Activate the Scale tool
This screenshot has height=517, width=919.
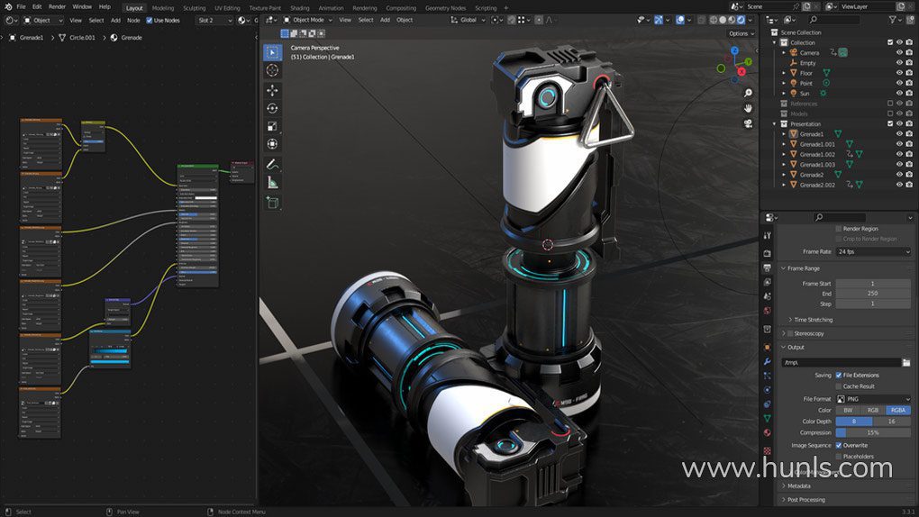click(x=272, y=126)
